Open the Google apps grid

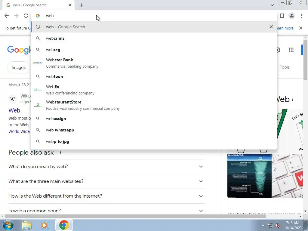291,50
